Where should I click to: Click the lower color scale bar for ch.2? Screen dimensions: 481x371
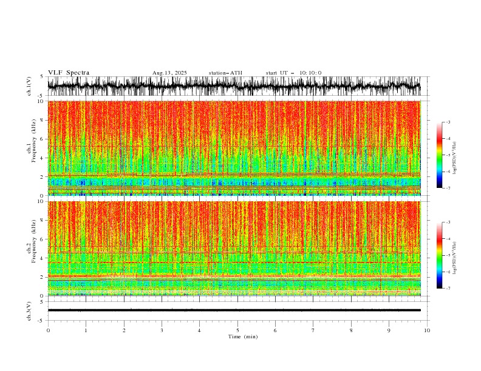click(x=439, y=255)
